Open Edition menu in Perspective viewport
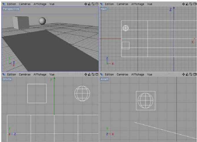This screenshot has width=197, height=142. click(x=12, y=4)
